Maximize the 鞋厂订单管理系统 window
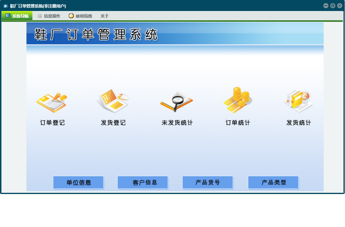 click(333, 6)
